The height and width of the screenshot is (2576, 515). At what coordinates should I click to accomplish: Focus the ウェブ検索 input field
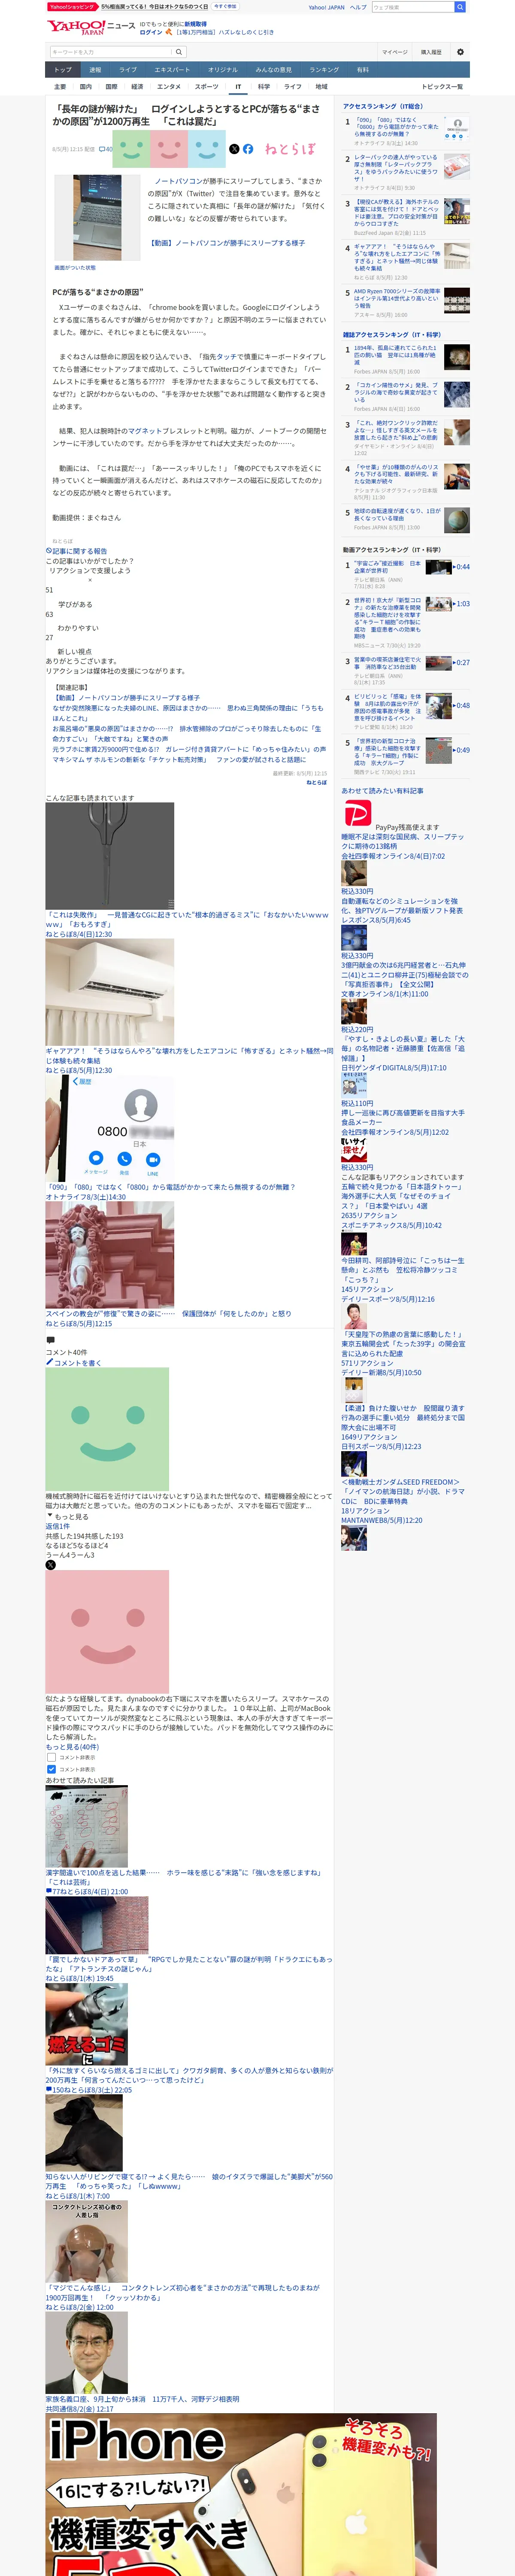point(413,7)
